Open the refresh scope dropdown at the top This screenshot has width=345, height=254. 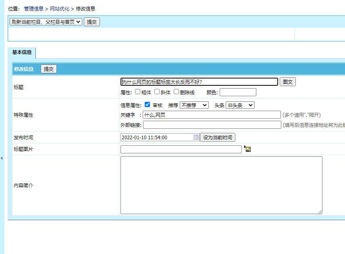(x=46, y=22)
